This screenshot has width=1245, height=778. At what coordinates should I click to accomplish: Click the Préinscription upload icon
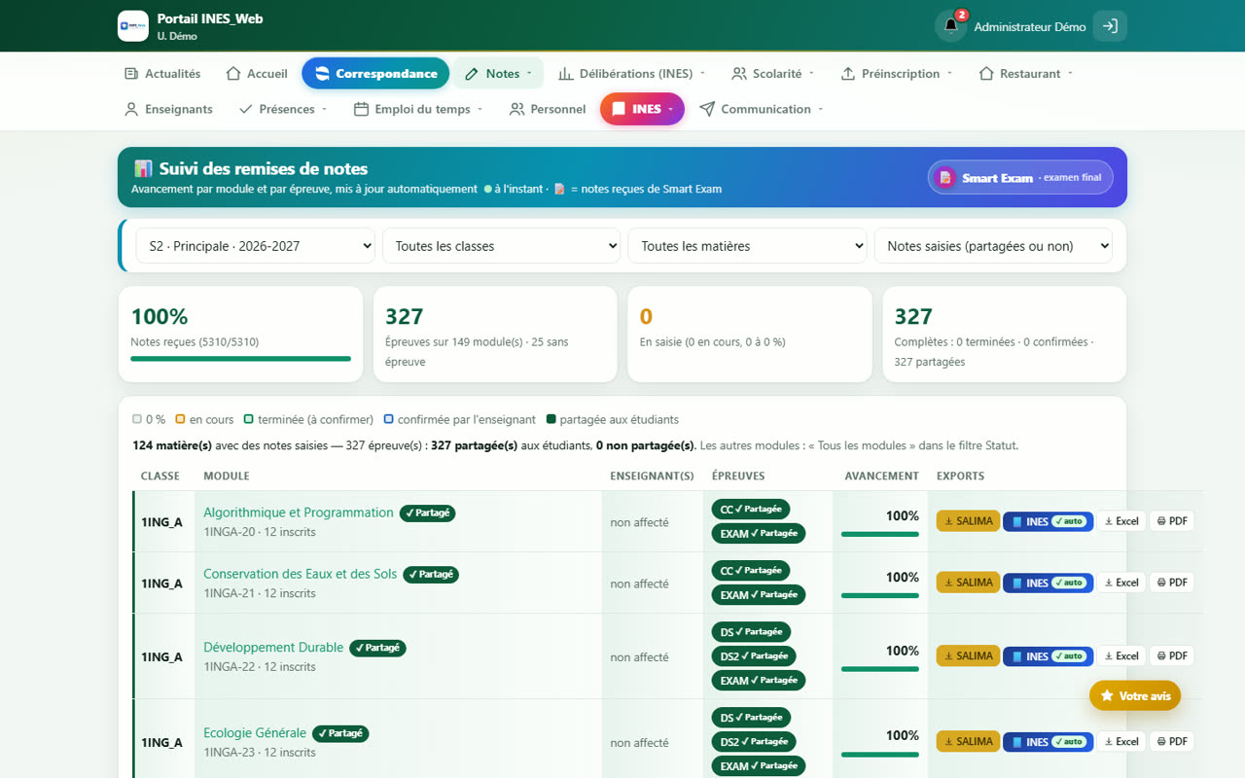[x=848, y=74]
